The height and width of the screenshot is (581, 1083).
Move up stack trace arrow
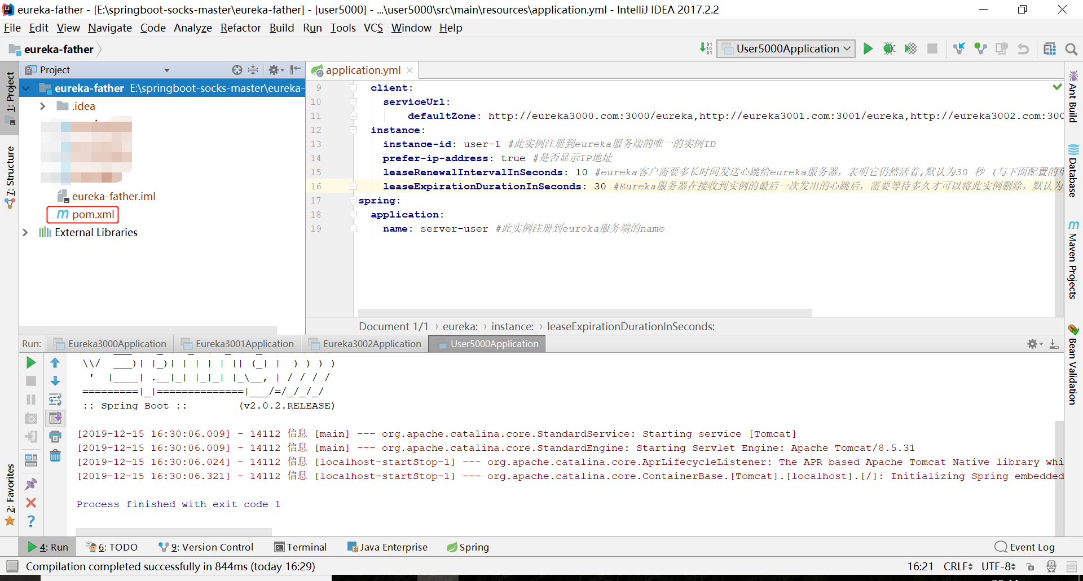point(55,363)
